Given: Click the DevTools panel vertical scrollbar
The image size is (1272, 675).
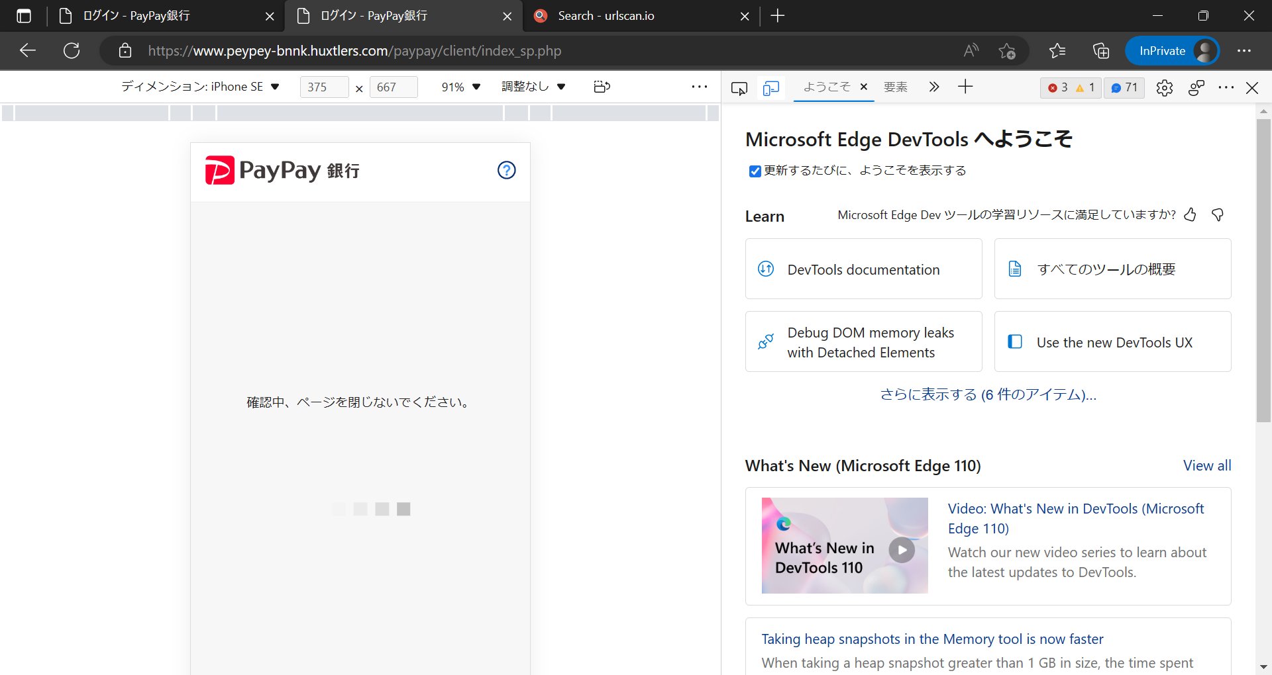Looking at the screenshot, I should (x=1263, y=271).
